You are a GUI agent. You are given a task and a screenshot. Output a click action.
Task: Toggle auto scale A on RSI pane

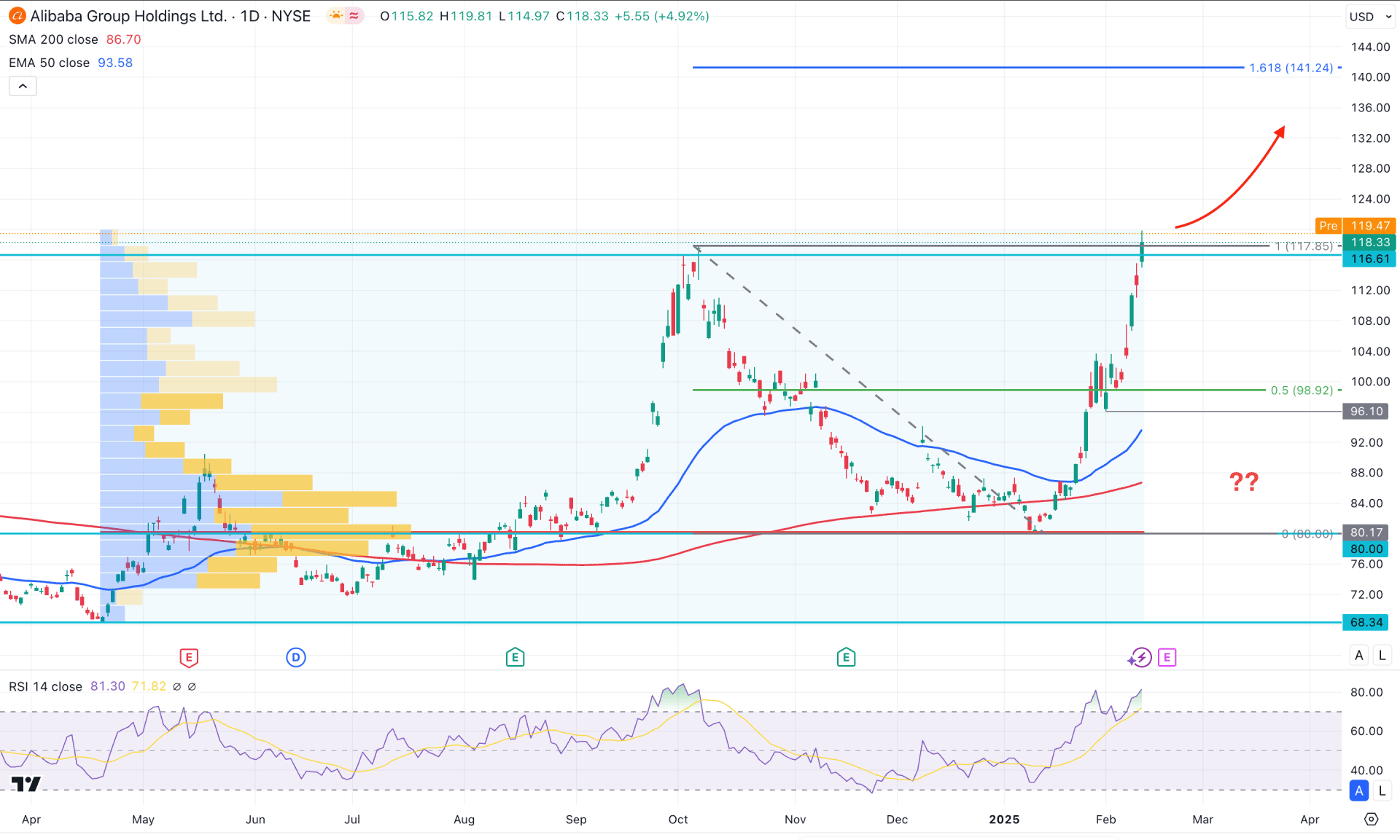1358,790
